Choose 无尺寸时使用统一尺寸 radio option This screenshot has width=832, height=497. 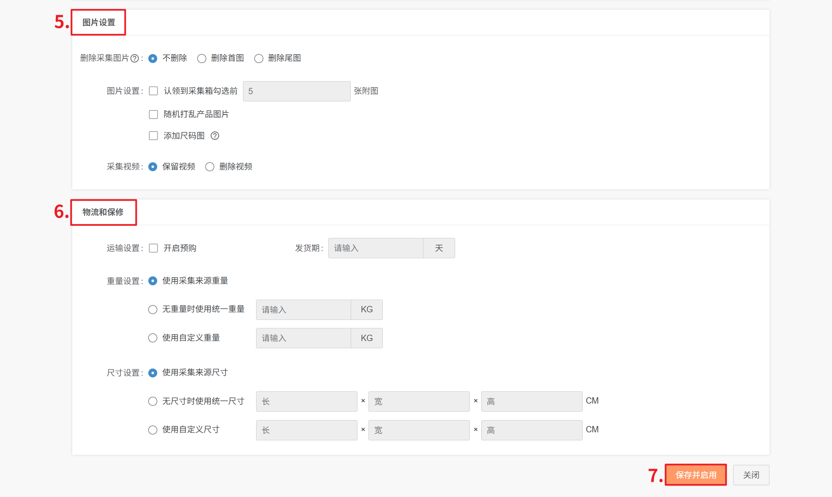tap(153, 401)
